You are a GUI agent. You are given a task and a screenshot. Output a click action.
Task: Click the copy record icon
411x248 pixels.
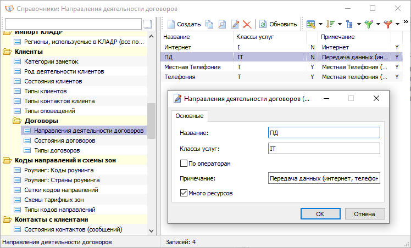point(209,24)
